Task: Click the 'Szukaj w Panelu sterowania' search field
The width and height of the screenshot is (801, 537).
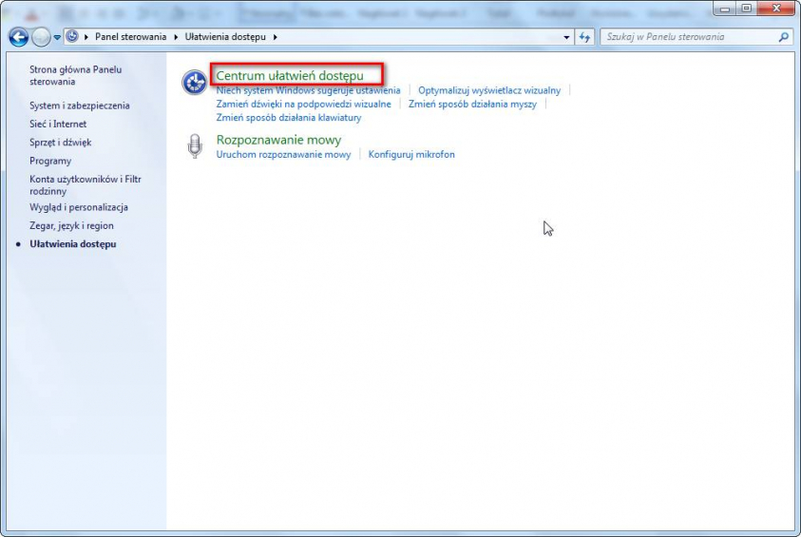Action: tap(689, 37)
